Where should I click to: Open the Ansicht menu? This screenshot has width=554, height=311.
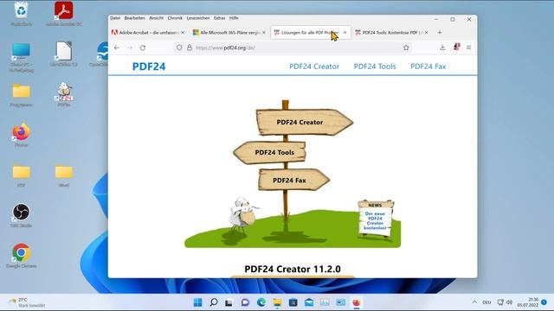point(156,18)
